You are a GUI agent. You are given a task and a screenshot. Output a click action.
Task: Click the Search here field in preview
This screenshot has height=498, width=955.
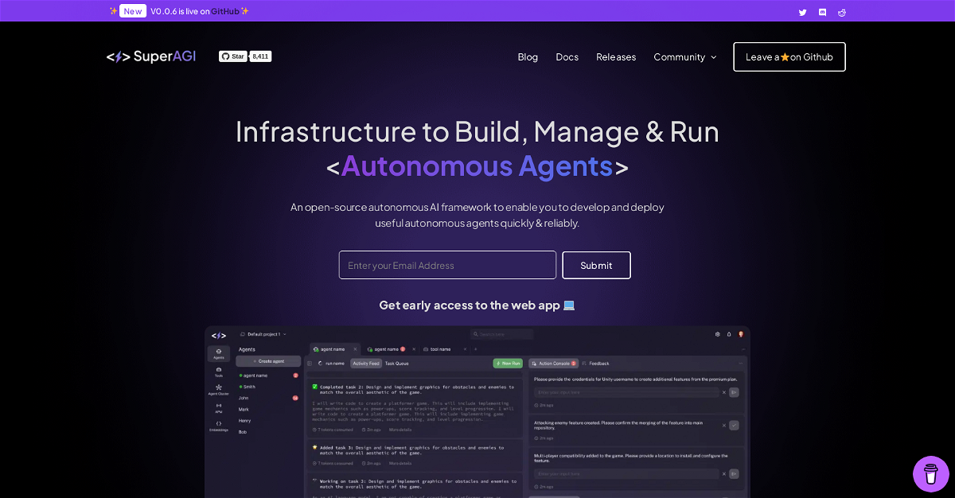501,334
